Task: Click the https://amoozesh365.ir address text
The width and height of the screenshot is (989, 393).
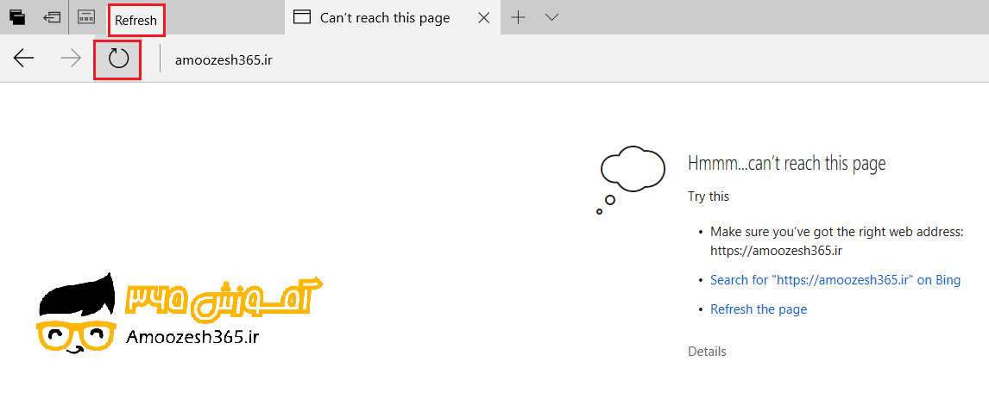Action: tap(777, 251)
